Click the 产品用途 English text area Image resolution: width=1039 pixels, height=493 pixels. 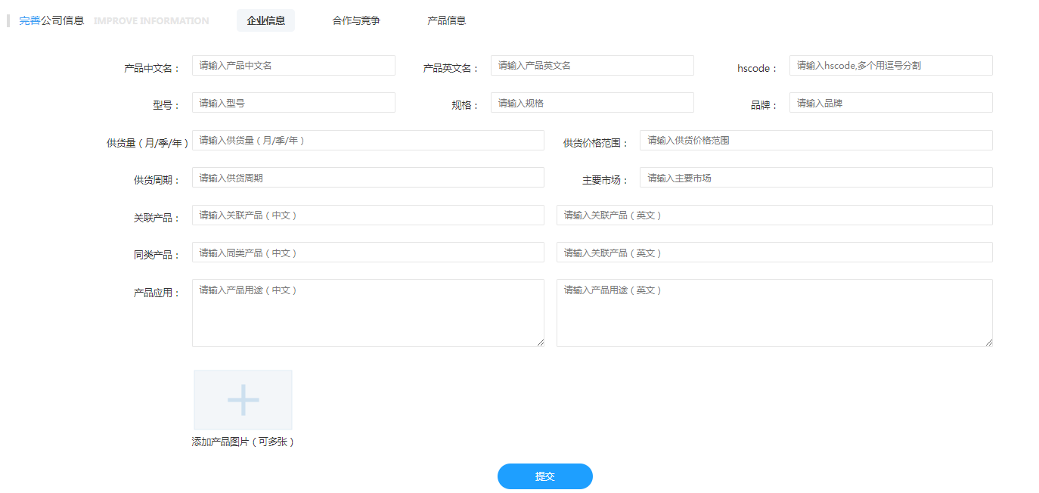774,313
